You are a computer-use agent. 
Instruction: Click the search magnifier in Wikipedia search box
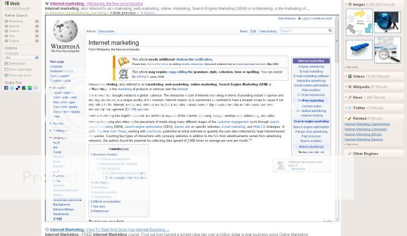click(329, 31)
